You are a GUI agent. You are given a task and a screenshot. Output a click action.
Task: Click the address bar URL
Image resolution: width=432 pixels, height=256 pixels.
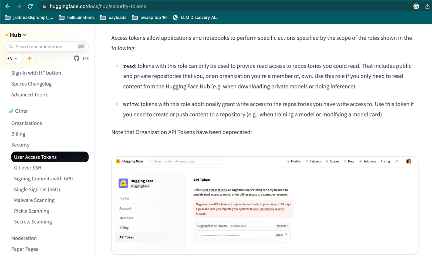point(98,6)
